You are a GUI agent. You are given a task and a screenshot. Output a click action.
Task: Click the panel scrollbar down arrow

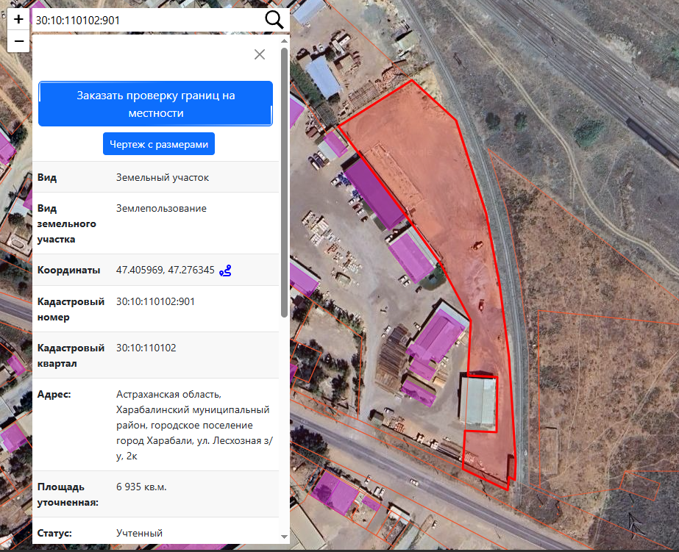coord(285,537)
